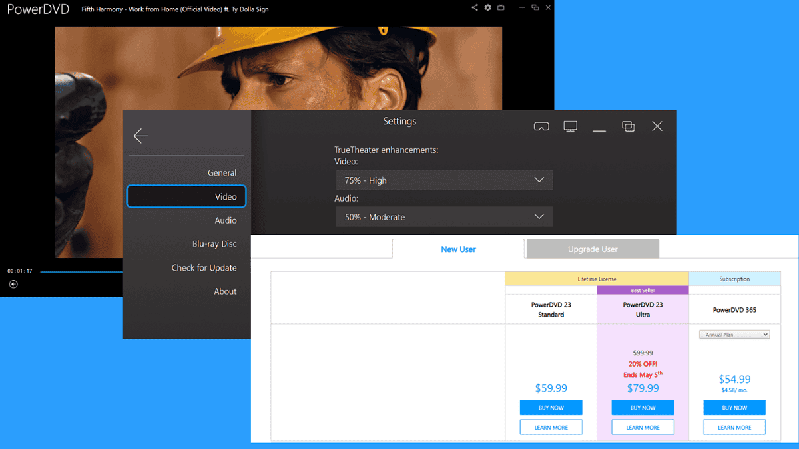Click Buy Now for PowerDVD 23 Ultra
This screenshot has height=449, width=799.
tap(643, 408)
